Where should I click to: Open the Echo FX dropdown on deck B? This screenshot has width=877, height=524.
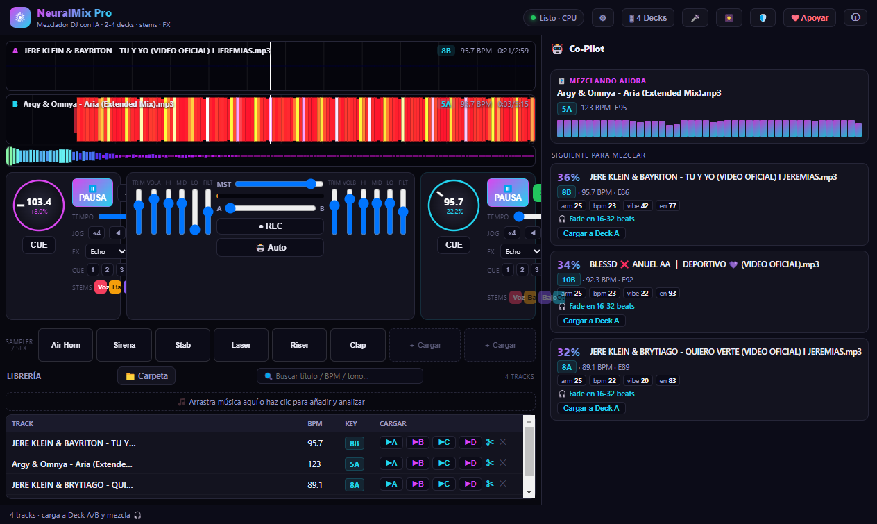coord(522,251)
